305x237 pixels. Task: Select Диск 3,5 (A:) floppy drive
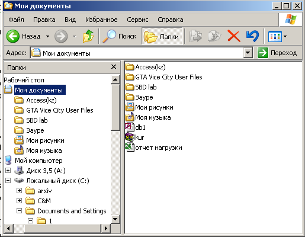click(46, 171)
